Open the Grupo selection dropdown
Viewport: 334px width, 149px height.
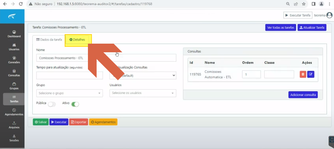pos(69,93)
